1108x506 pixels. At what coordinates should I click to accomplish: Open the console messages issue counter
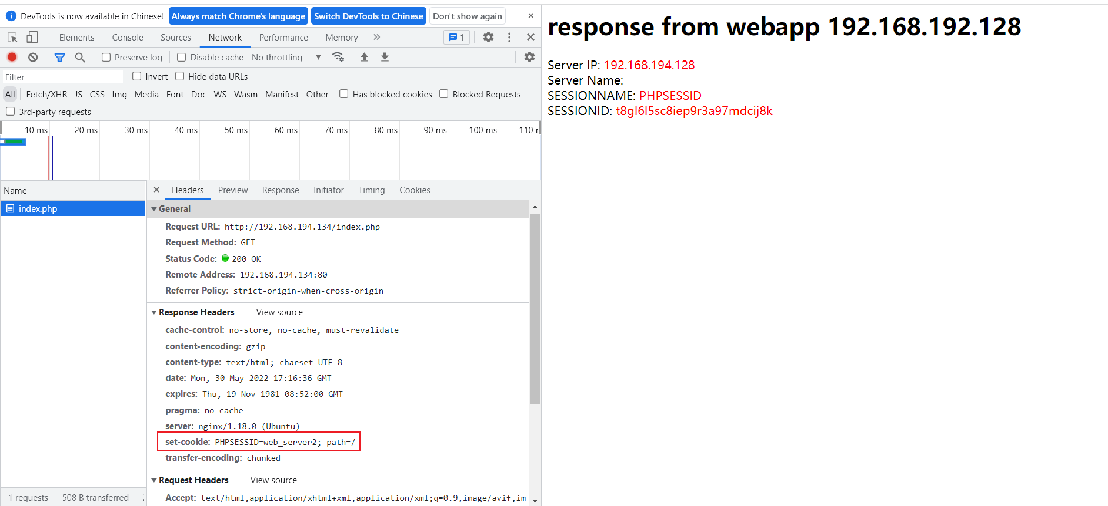pyautogui.click(x=456, y=37)
